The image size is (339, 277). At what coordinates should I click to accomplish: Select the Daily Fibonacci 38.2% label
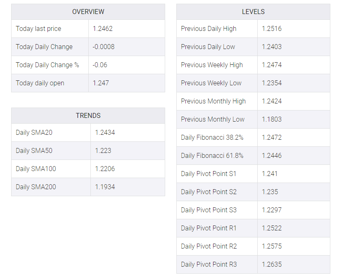(212, 138)
